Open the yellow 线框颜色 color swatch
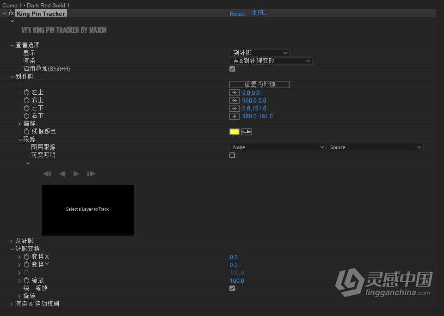444x316 pixels. [x=234, y=132]
